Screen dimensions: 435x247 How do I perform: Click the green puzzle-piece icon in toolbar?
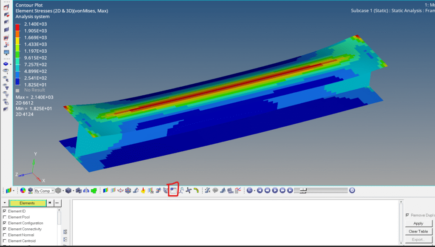(94, 190)
